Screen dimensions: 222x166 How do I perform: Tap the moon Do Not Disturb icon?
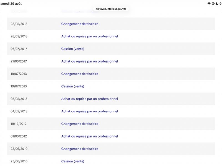click(217, 4)
